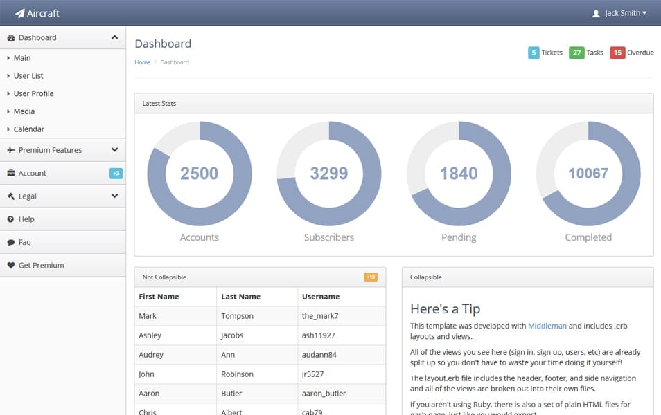The height and width of the screenshot is (415, 661).
Task: Click the Faq speech-bubble icon
Action: (11, 242)
